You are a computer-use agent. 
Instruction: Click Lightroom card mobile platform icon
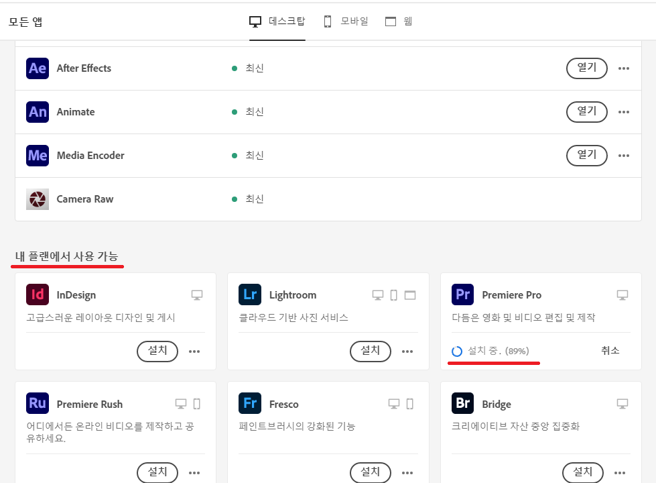(394, 295)
